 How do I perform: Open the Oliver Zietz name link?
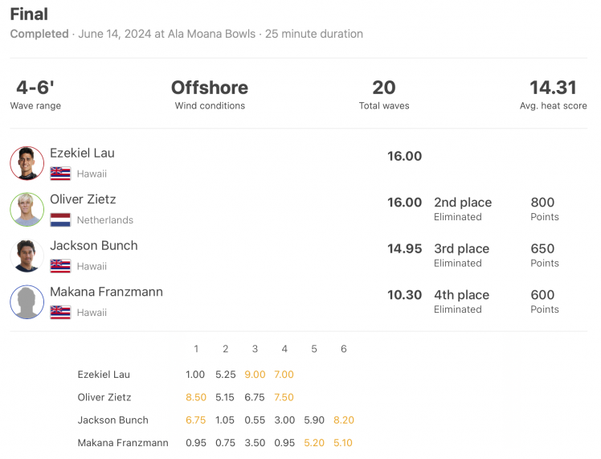pos(83,199)
